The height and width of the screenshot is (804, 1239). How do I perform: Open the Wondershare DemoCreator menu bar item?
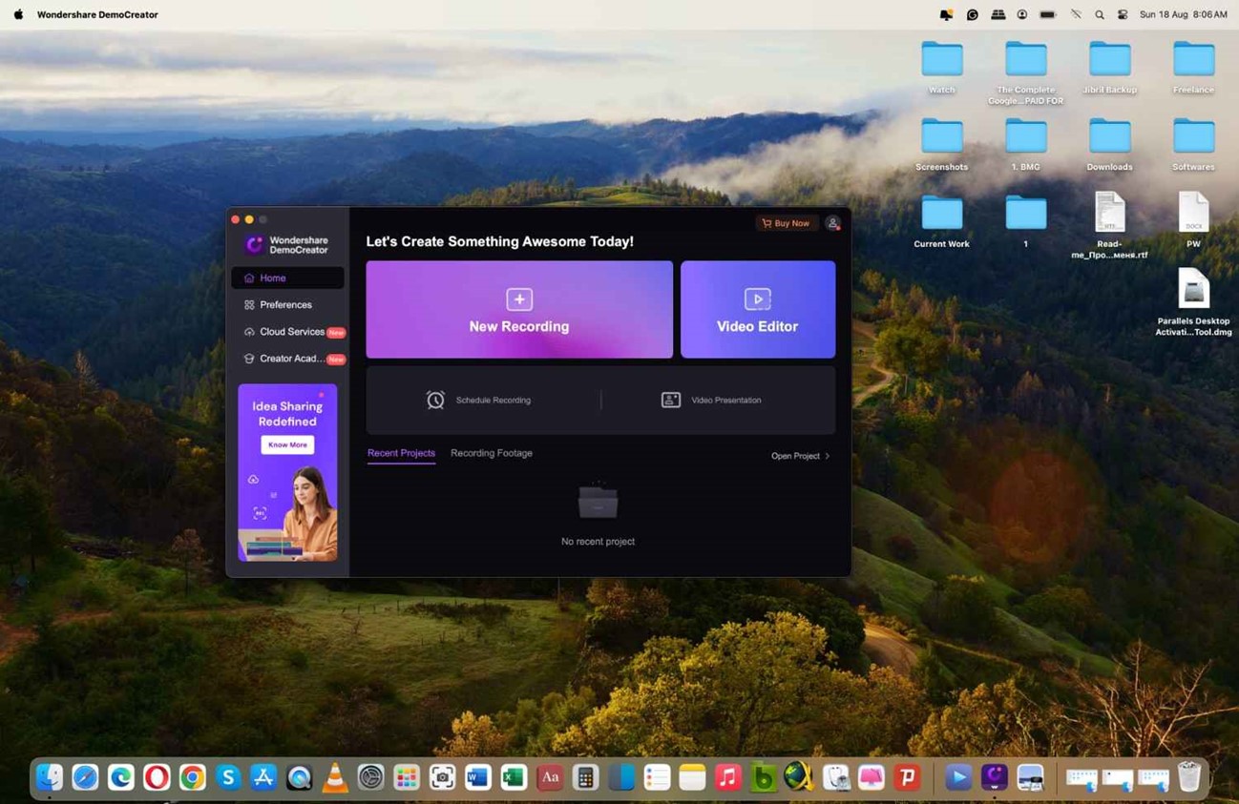(97, 14)
